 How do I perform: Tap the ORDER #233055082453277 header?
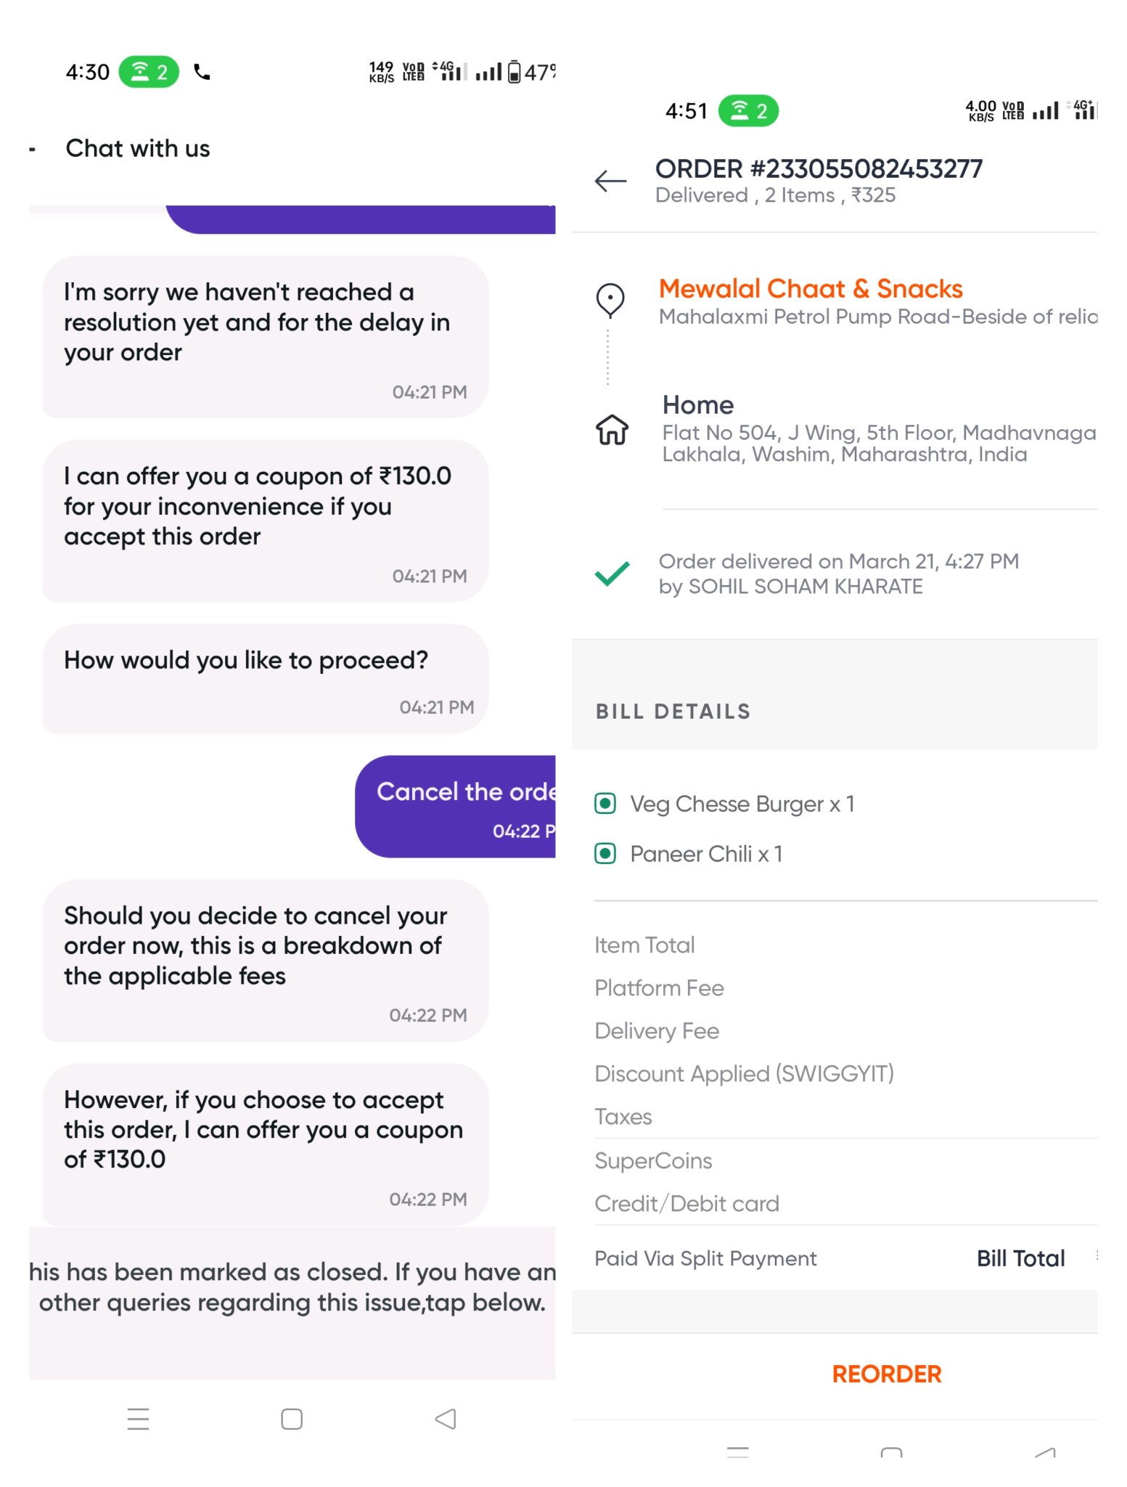click(x=818, y=169)
